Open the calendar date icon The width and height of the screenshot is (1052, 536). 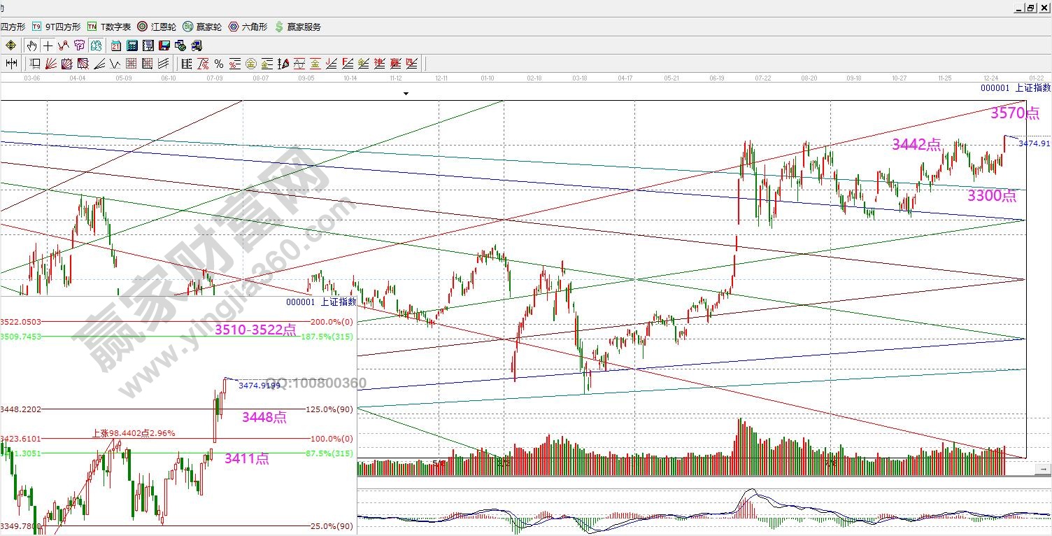click(x=116, y=45)
